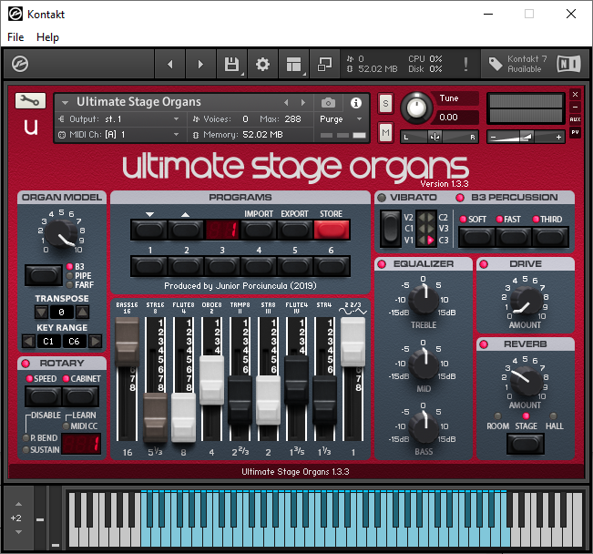This screenshot has width=593, height=554.
Task: Toggle the PV button
Action: [575, 132]
